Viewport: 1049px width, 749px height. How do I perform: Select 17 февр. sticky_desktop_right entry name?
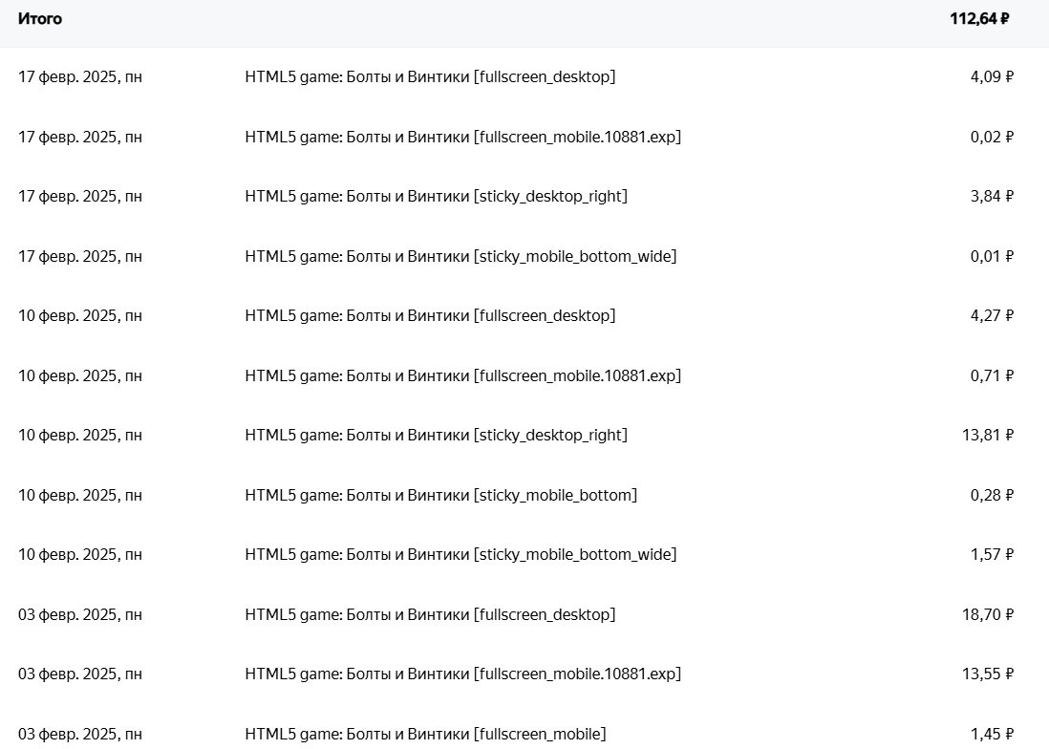[x=436, y=196]
